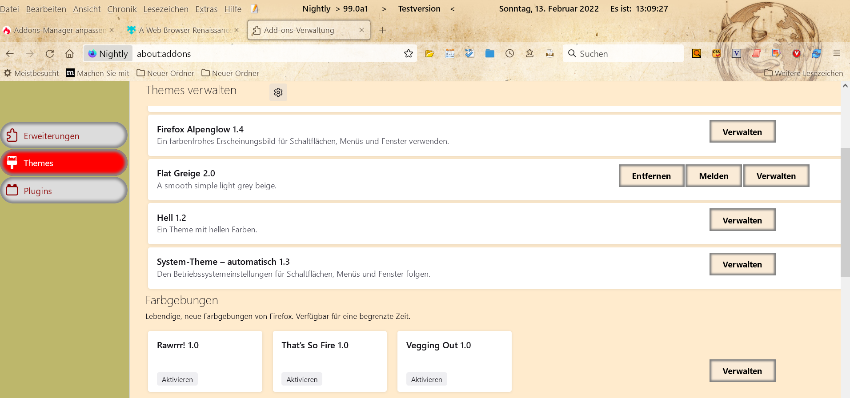
Task: Remove Flat Greige with Entfernen
Action: tap(651, 176)
